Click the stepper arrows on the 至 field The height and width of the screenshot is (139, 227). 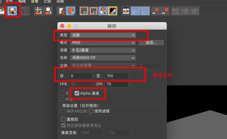pyautogui.click(x=129, y=76)
